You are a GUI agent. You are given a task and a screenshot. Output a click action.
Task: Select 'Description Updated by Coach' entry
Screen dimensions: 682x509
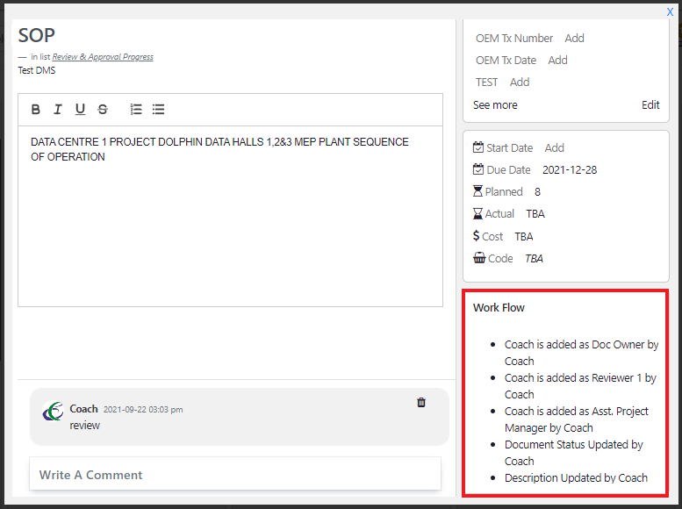click(576, 477)
